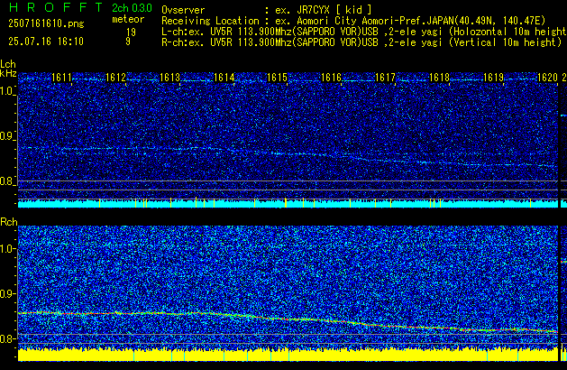Click the Rch 0.8 frequency axis label
The height and width of the screenshot is (370, 567).
point(7,338)
